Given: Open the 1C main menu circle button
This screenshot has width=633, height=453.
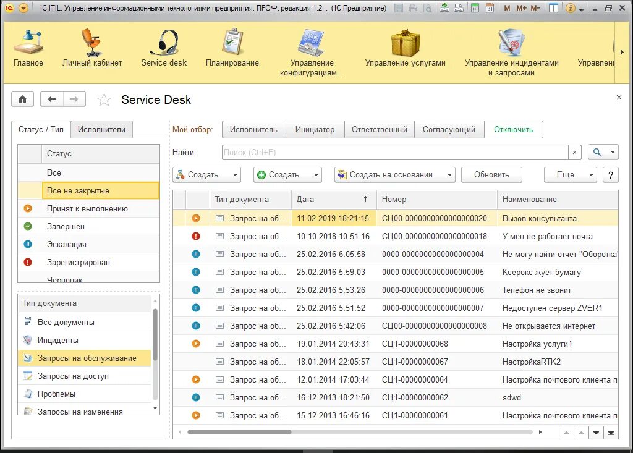Looking at the screenshot, I should [x=23, y=7].
